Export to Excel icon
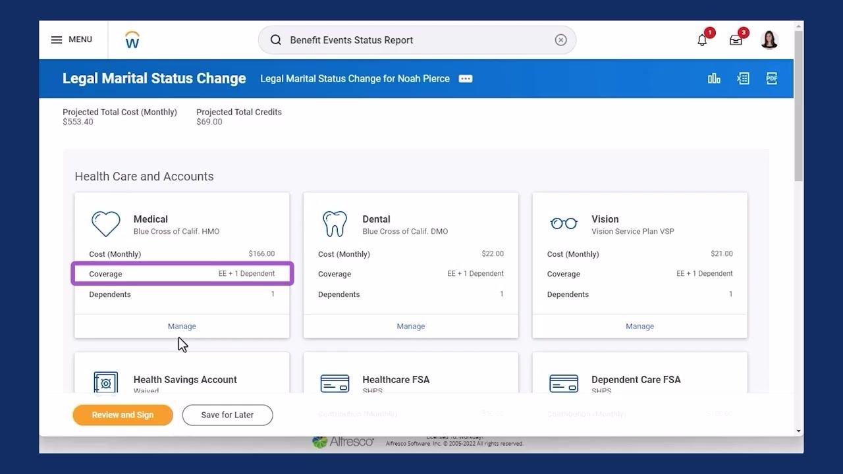The image size is (843, 474). click(x=743, y=78)
